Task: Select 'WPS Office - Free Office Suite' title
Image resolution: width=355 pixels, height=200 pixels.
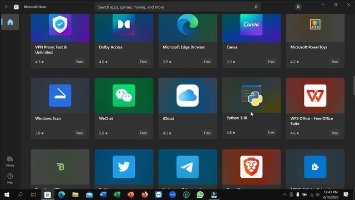Action: coord(312,121)
